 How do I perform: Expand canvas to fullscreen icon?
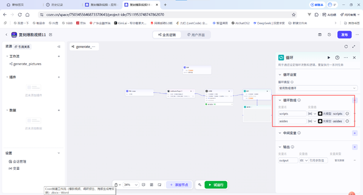pos(354,47)
